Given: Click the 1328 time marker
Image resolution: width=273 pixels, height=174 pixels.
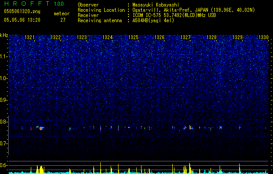Looking at the screenshot, I should pos(211,37).
